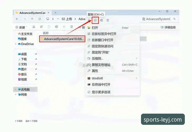This screenshot has height=132, width=192.
Task: Click the search magnifier icon
Action: tap(174, 19)
